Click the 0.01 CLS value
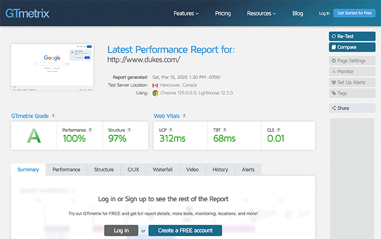The image size is (381, 239). (275, 138)
